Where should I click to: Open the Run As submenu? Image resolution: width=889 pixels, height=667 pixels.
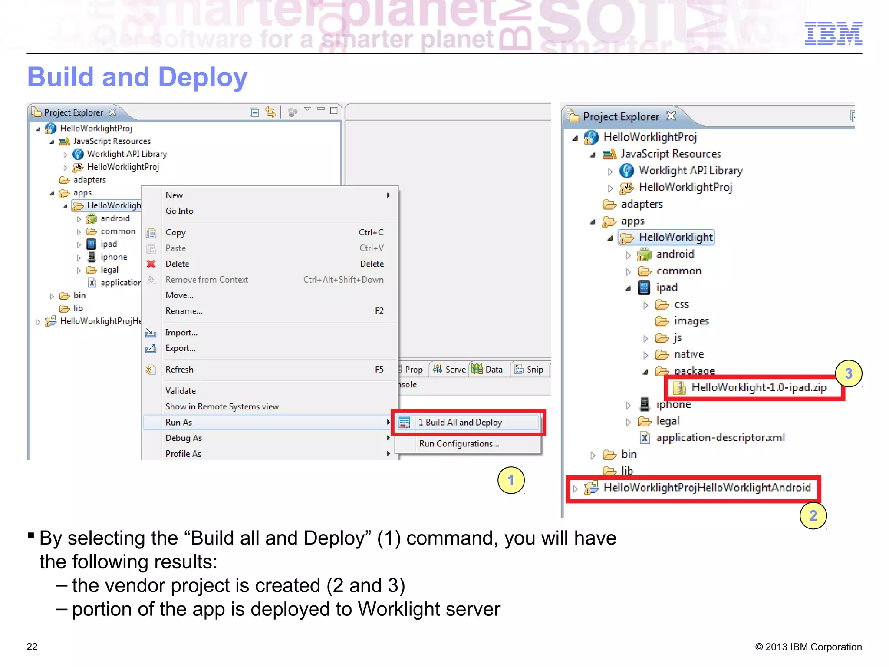pyautogui.click(x=268, y=423)
